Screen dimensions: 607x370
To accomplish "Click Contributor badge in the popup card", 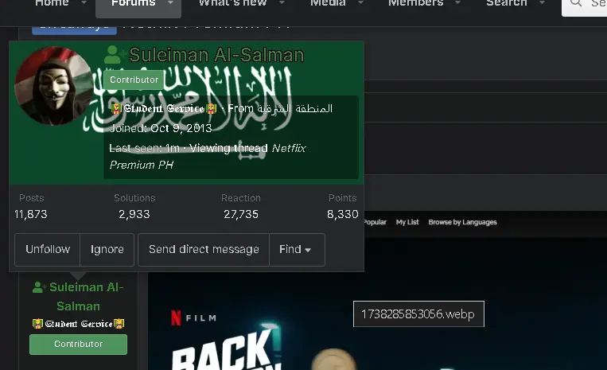I will 134,80.
